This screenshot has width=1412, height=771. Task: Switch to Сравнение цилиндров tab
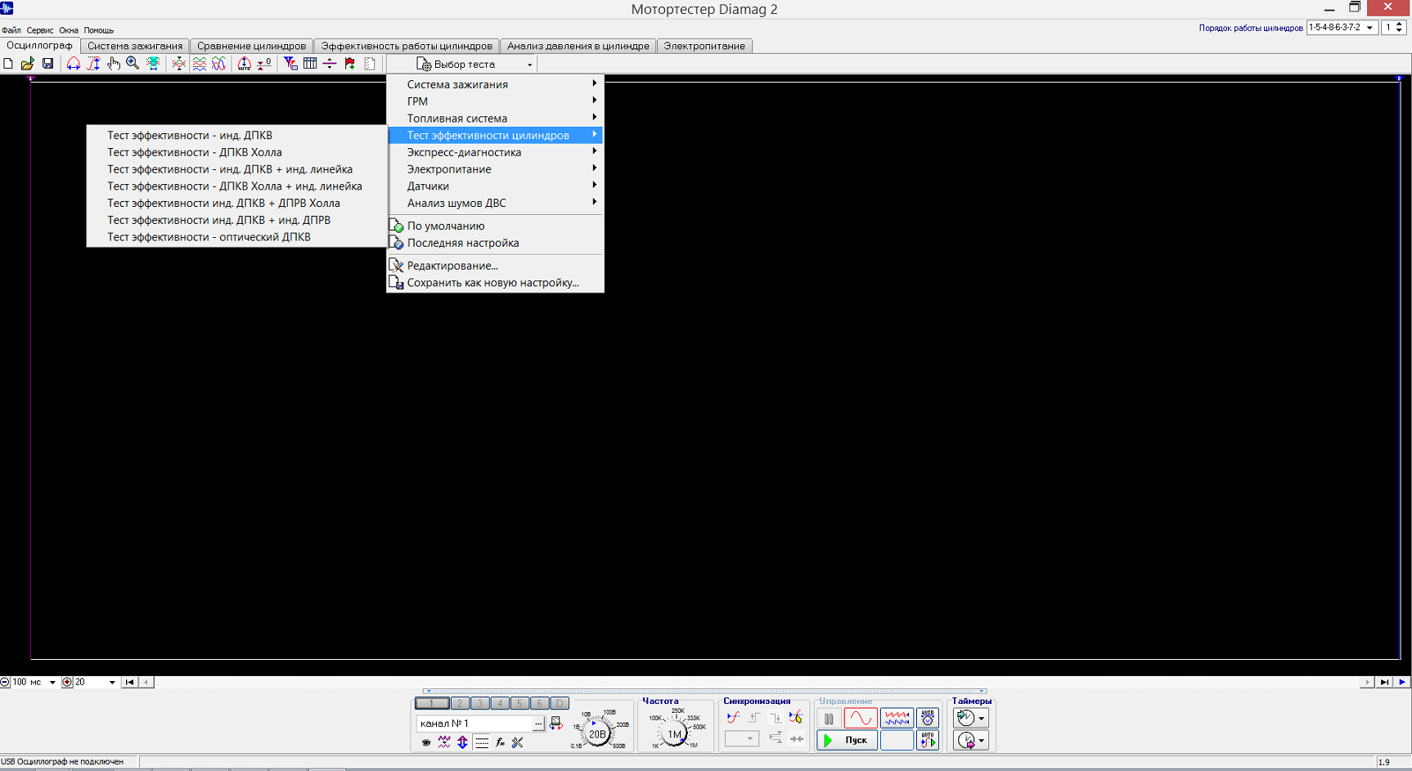[x=251, y=46]
